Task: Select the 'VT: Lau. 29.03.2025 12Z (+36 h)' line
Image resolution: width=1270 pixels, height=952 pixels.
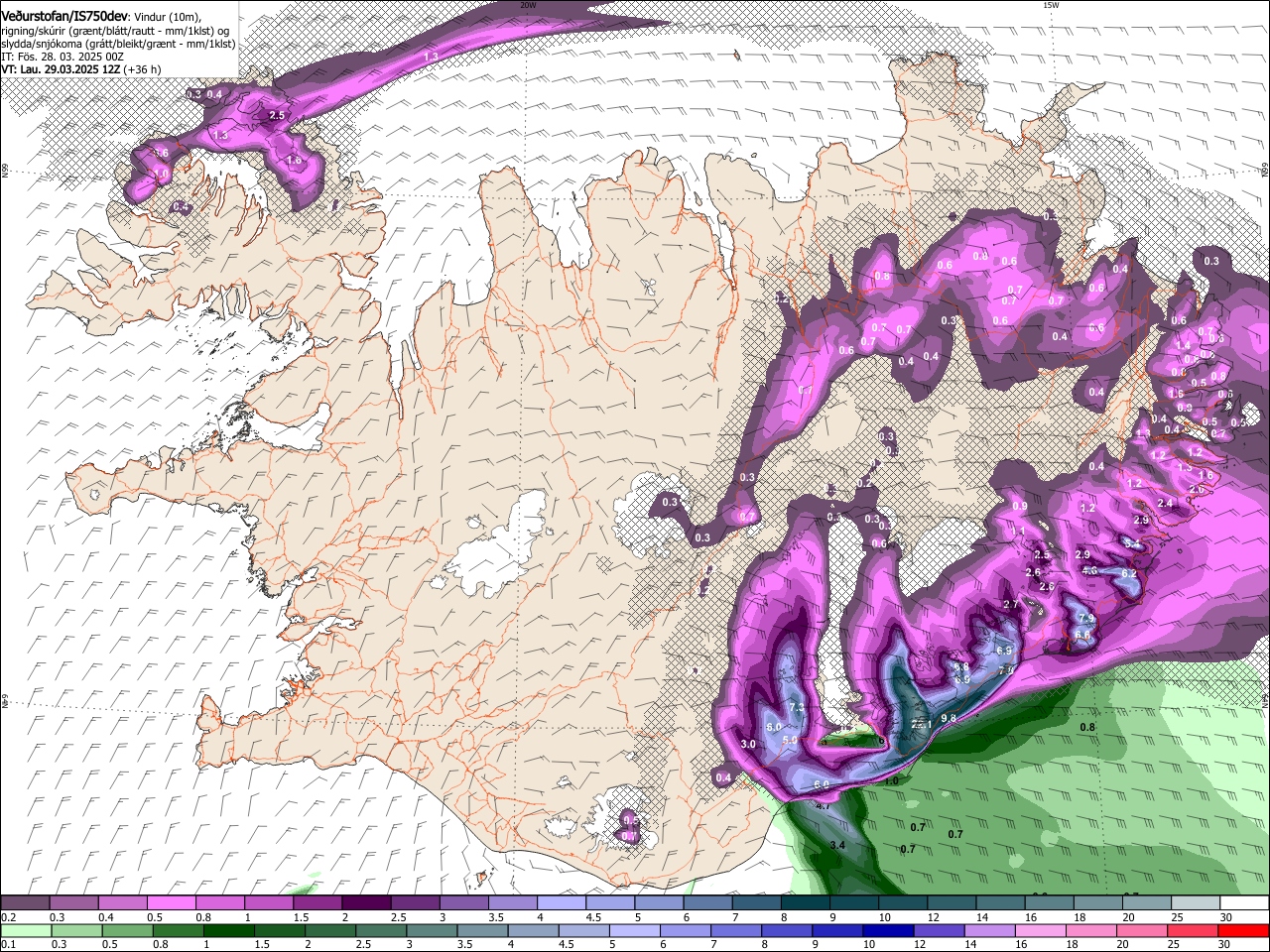Action: pos(81,69)
